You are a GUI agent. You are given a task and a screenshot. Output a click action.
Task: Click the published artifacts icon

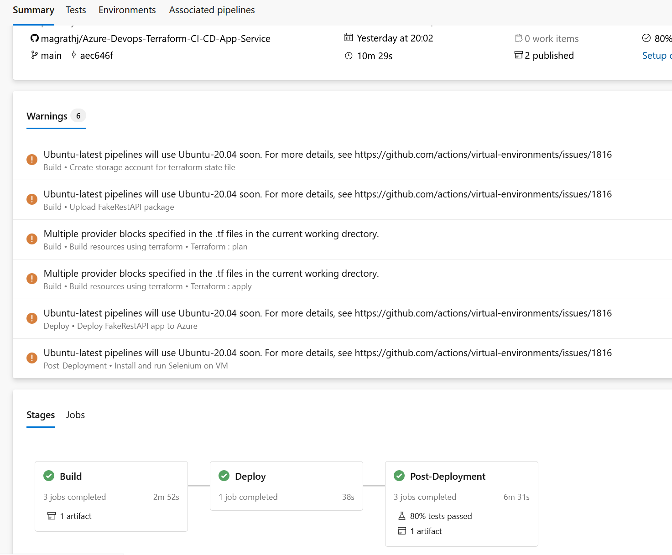tap(519, 55)
